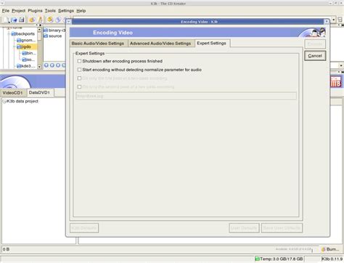Click the folder tree vertical scrollbar thumb
This screenshot has height=263, width=344.
point(39,36)
